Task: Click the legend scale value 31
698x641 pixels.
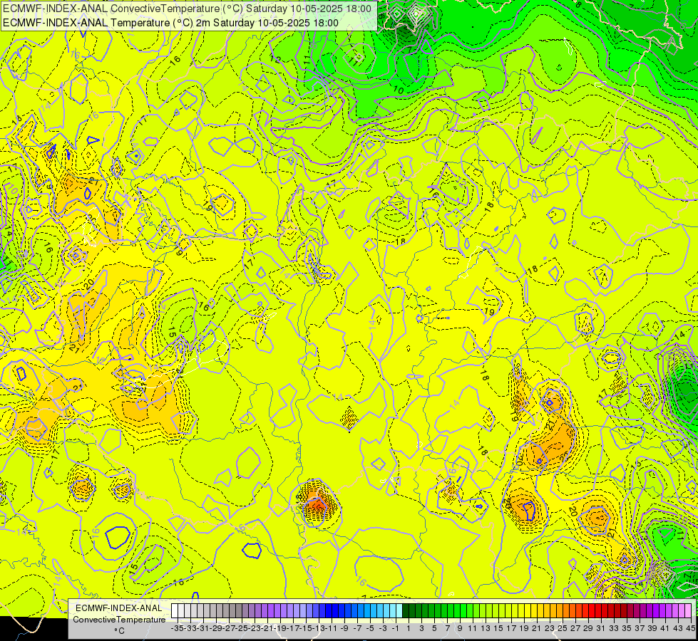Action: coord(601,628)
